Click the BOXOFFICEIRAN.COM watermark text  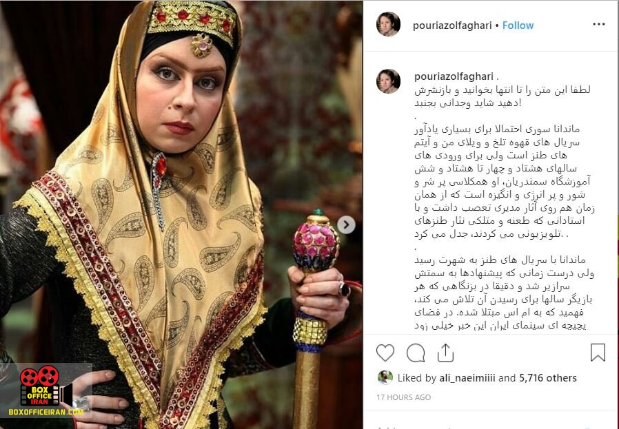tap(45, 412)
